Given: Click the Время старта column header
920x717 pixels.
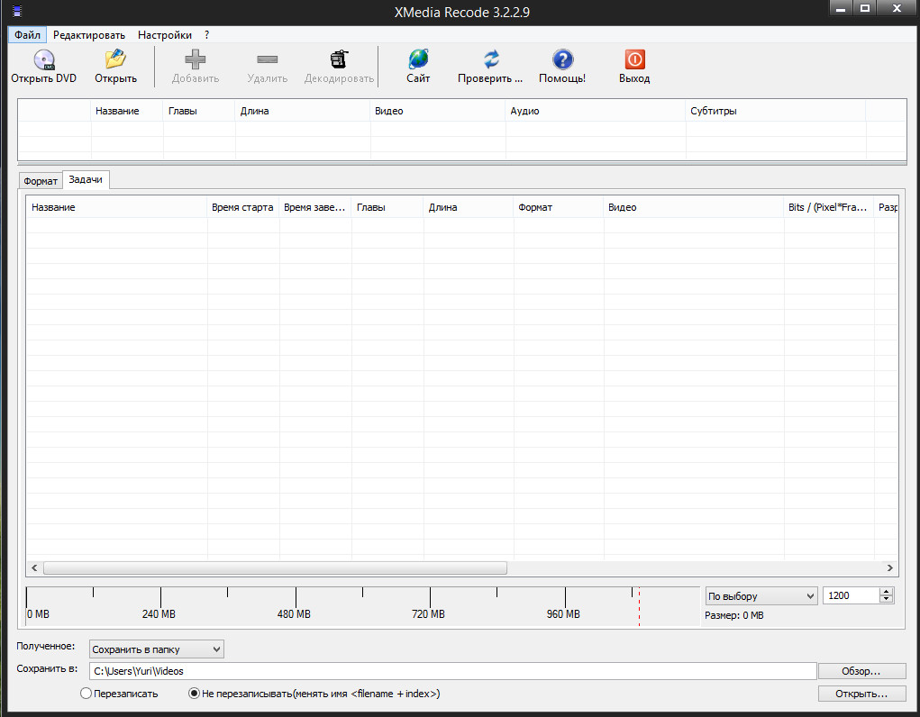Looking at the screenshot, I should coord(243,207).
